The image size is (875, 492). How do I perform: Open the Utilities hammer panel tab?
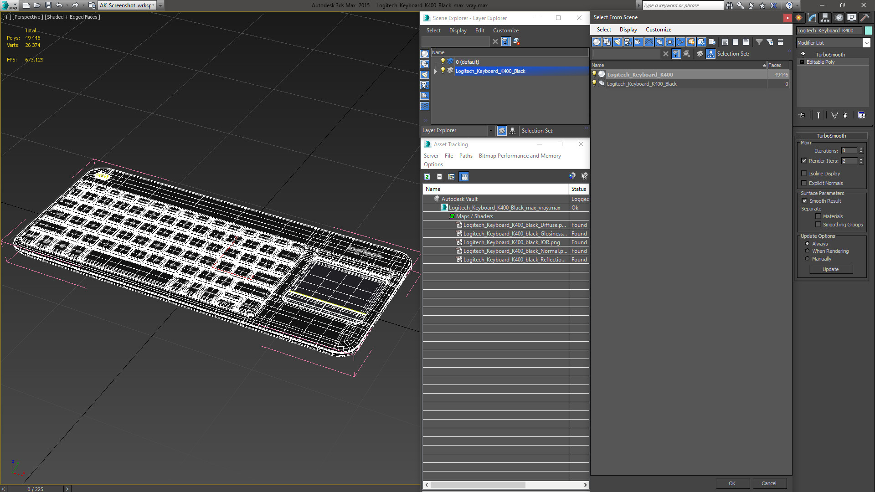[865, 18]
